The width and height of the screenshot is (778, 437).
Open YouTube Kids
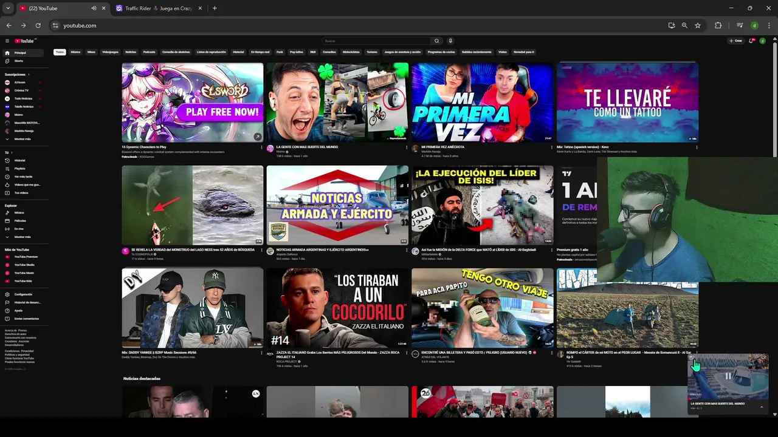coord(23,281)
